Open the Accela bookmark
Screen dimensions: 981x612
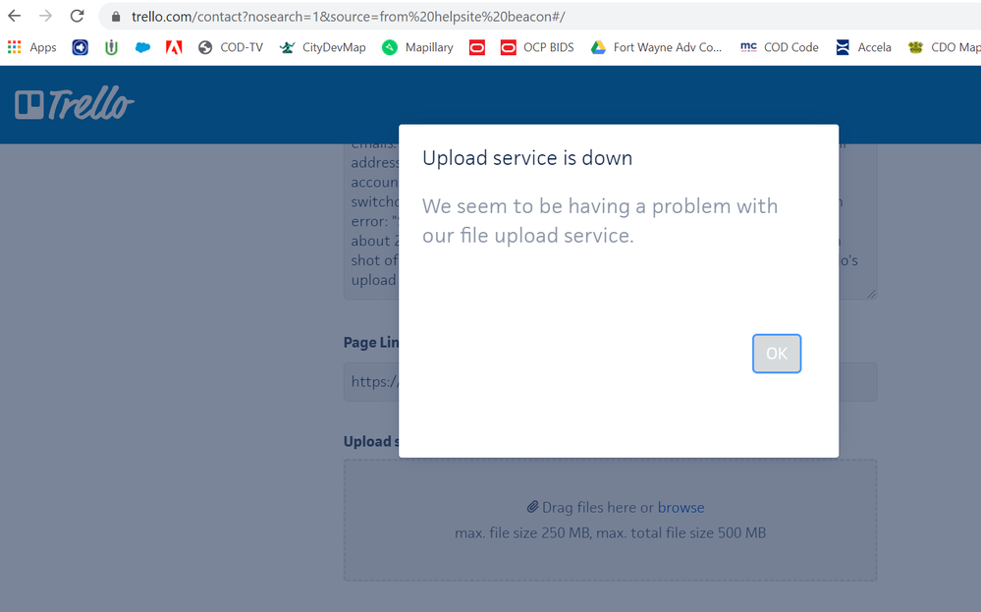[x=863, y=47]
